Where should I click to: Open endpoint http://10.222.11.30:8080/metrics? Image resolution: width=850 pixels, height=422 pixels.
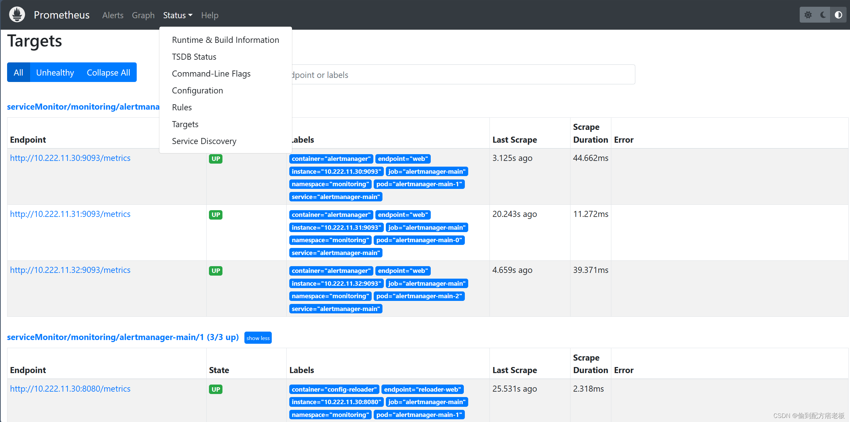(70, 389)
